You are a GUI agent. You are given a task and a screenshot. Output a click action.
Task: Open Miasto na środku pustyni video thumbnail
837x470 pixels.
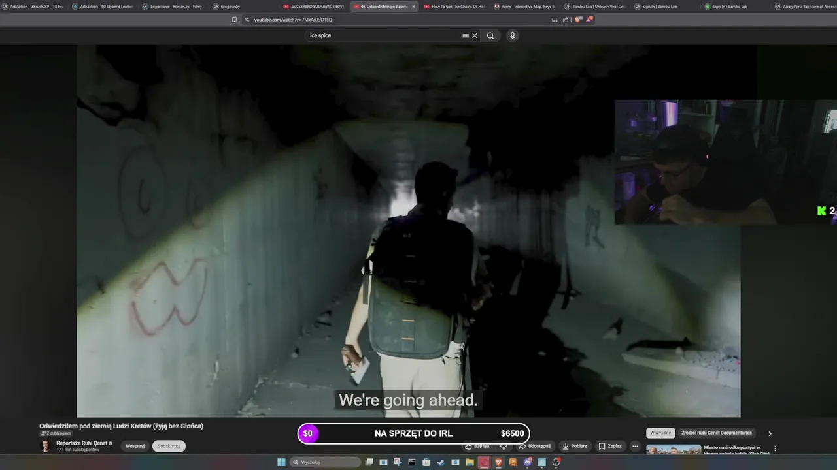[x=674, y=450]
